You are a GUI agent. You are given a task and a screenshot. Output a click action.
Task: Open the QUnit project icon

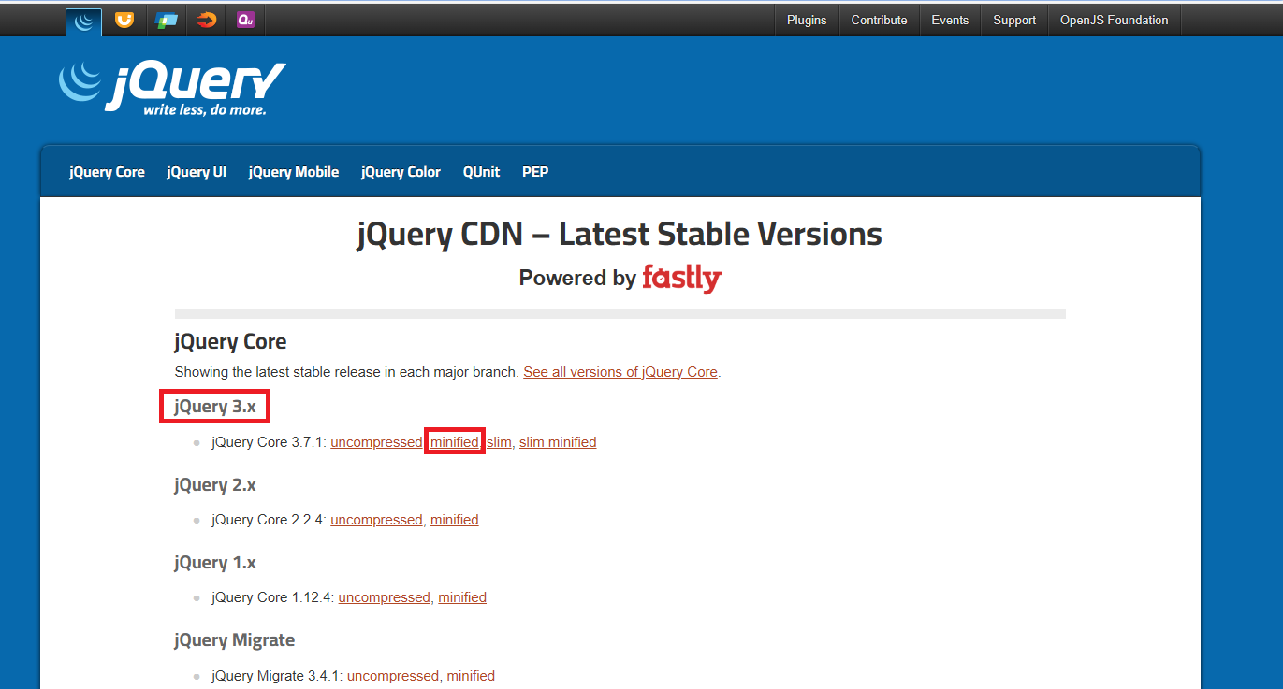click(245, 20)
